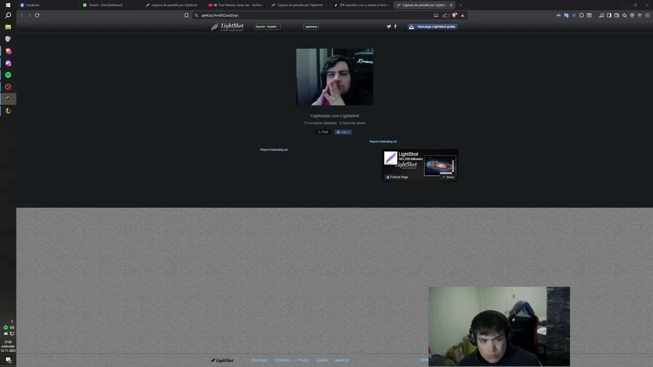Click the Facebook Like button
Viewport: 653px width, 367px height.
tap(343, 132)
